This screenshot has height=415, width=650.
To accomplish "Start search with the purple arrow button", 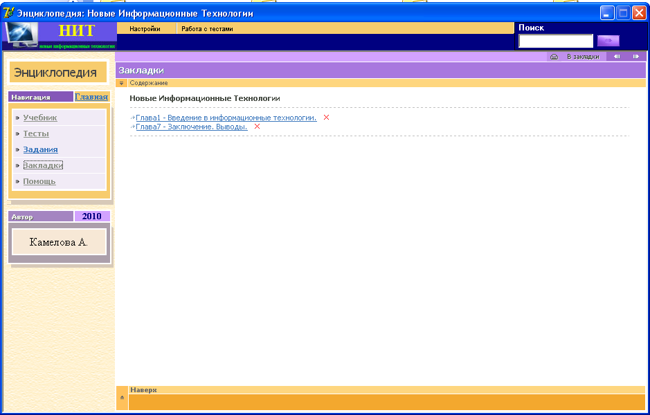I will (x=608, y=41).
